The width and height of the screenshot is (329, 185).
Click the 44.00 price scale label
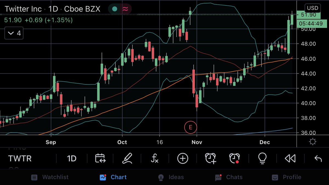tap(308, 73)
